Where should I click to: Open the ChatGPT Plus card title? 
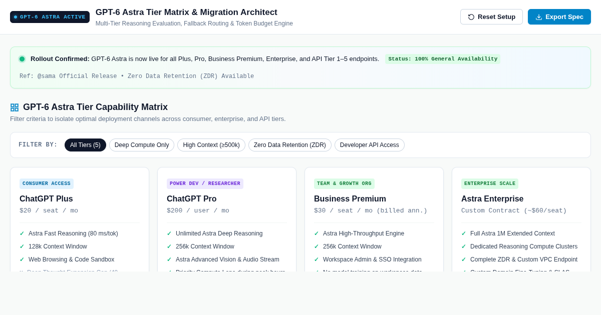(x=46, y=199)
